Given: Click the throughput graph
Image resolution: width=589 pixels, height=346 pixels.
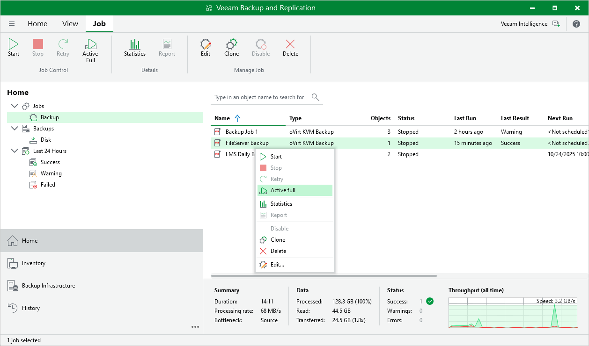Looking at the screenshot, I should [x=513, y=312].
